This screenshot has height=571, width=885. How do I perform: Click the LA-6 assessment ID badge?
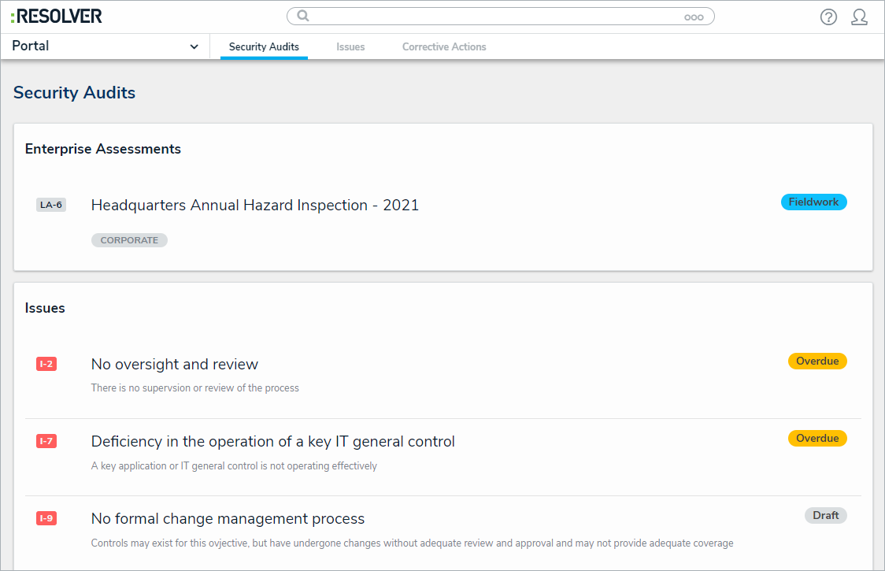[x=51, y=206]
